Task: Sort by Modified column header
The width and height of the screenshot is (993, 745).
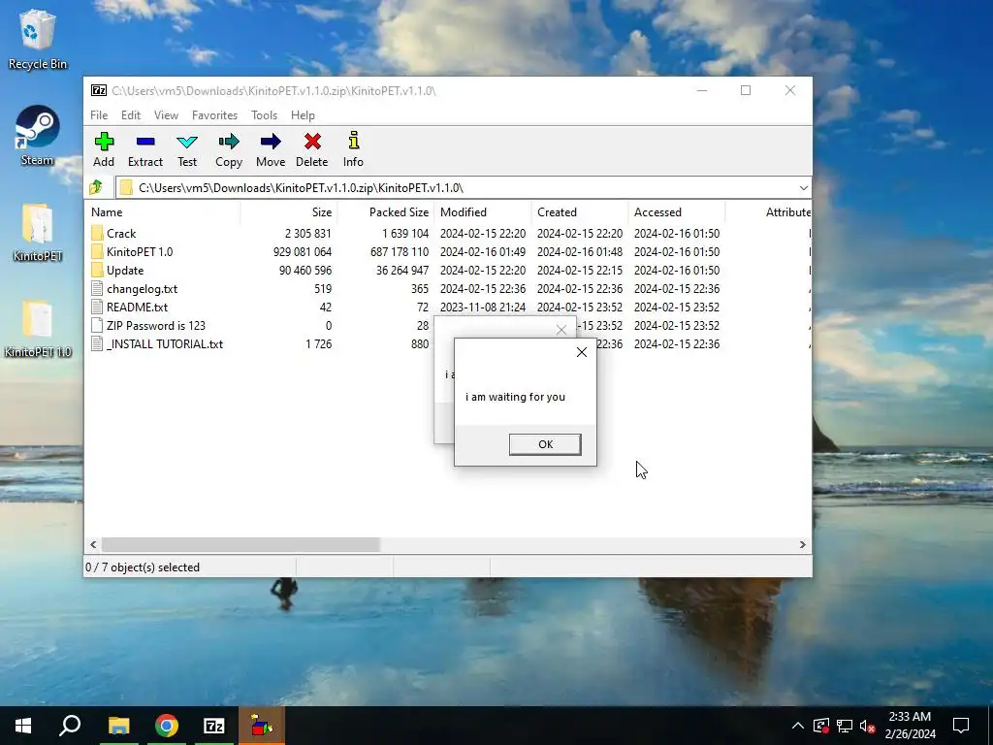Action: 483,212
